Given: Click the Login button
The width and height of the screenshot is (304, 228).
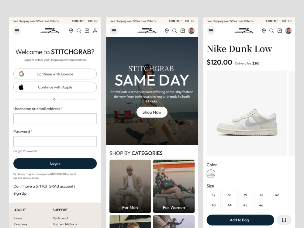Looking at the screenshot, I should coord(55,164).
